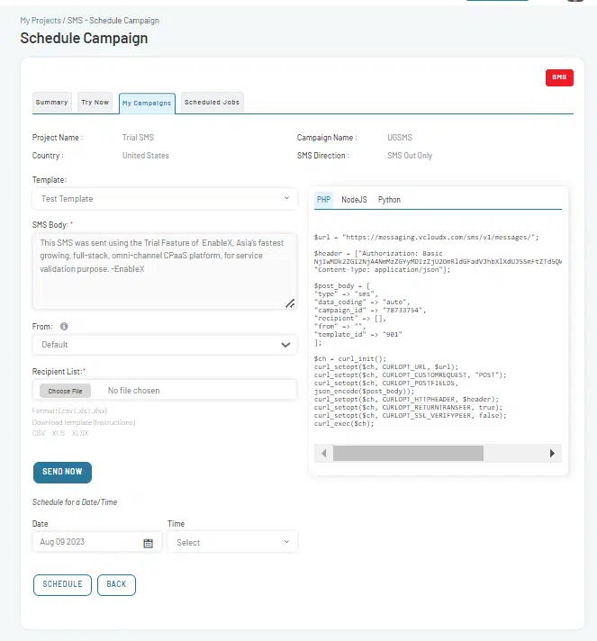The height and width of the screenshot is (641, 597).
Task: Click the left arrow of code scrollbar
Action: point(324,453)
